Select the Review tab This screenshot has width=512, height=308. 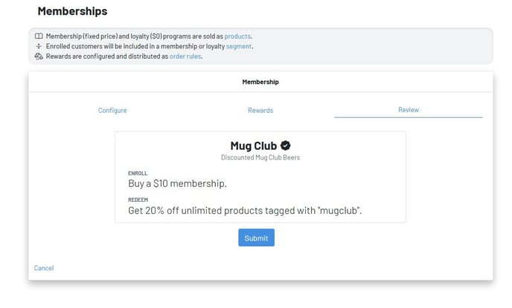pos(409,110)
